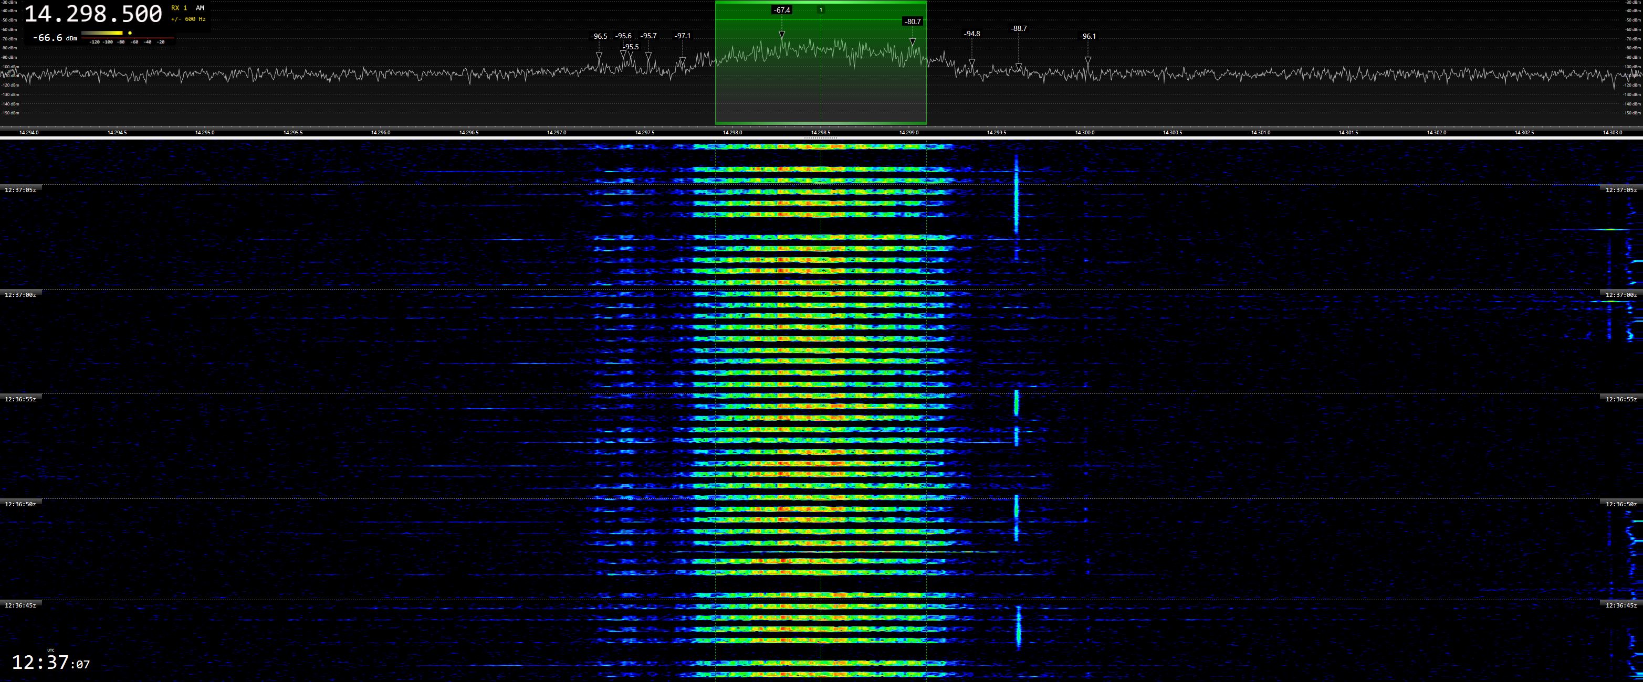Viewport: 1643px width, 682px height.
Task: Click the -88.7 peak marker triangle
Action: tap(1019, 66)
